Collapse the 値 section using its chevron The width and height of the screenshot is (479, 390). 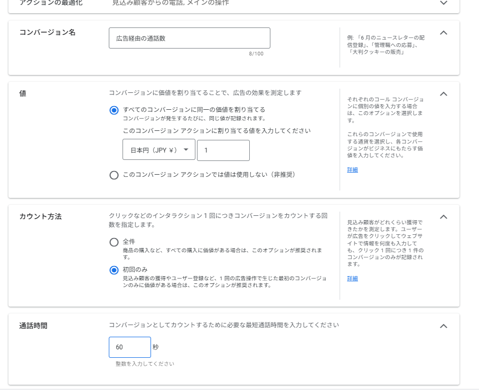[x=444, y=94]
